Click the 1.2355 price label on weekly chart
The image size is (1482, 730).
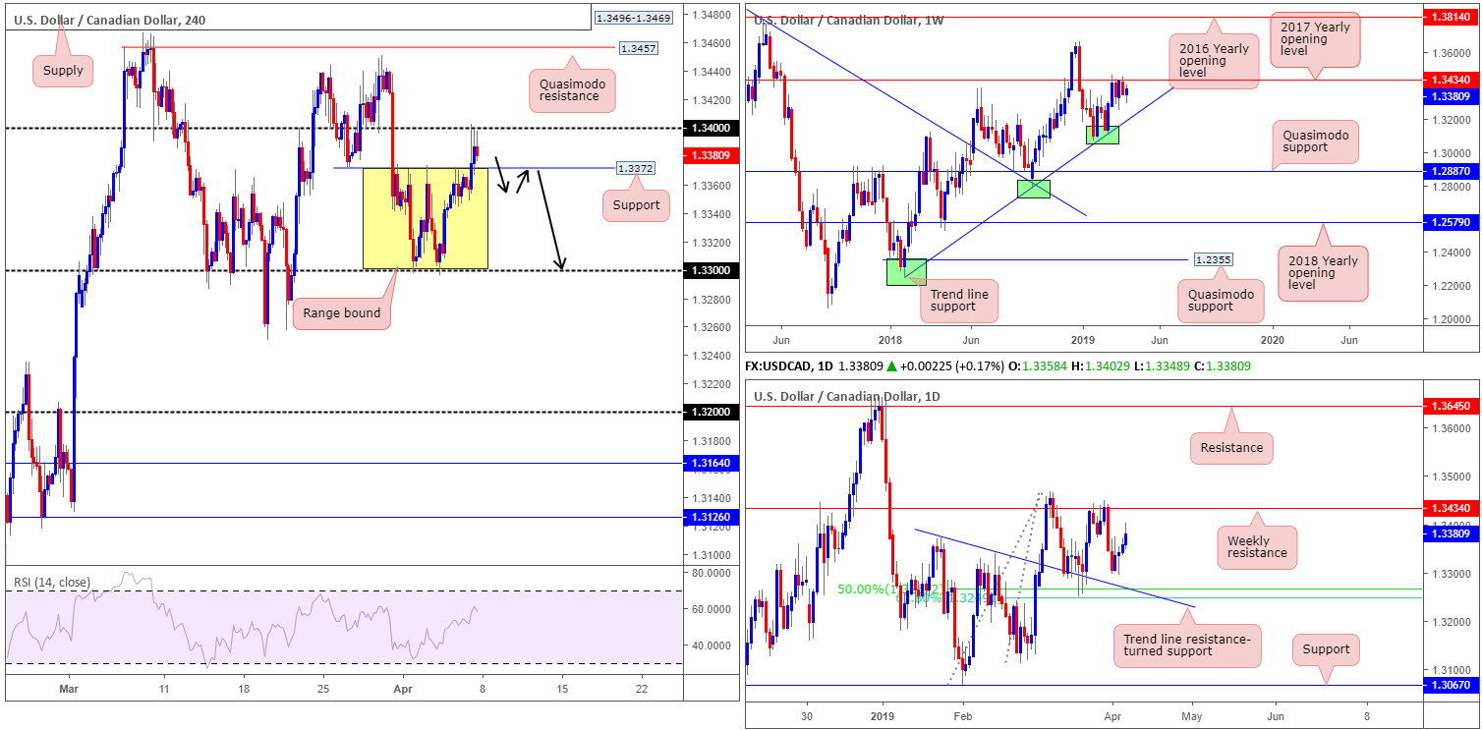tap(1212, 259)
